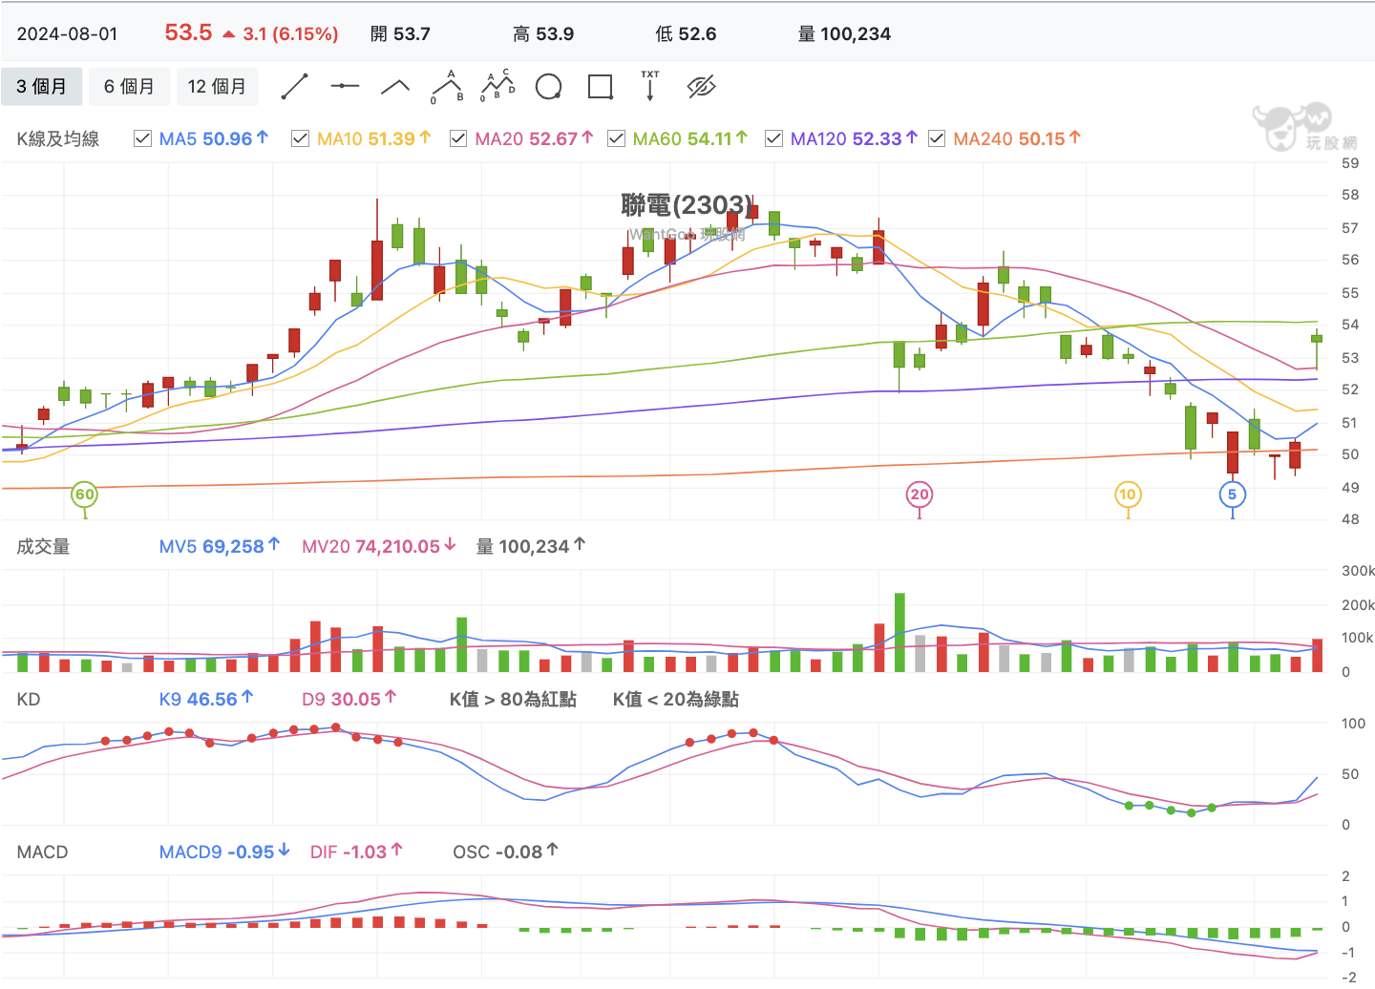This screenshot has height=989, width=1375.
Task: Uncheck the MA10 moving average checkbox
Action: tap(300, 138)
